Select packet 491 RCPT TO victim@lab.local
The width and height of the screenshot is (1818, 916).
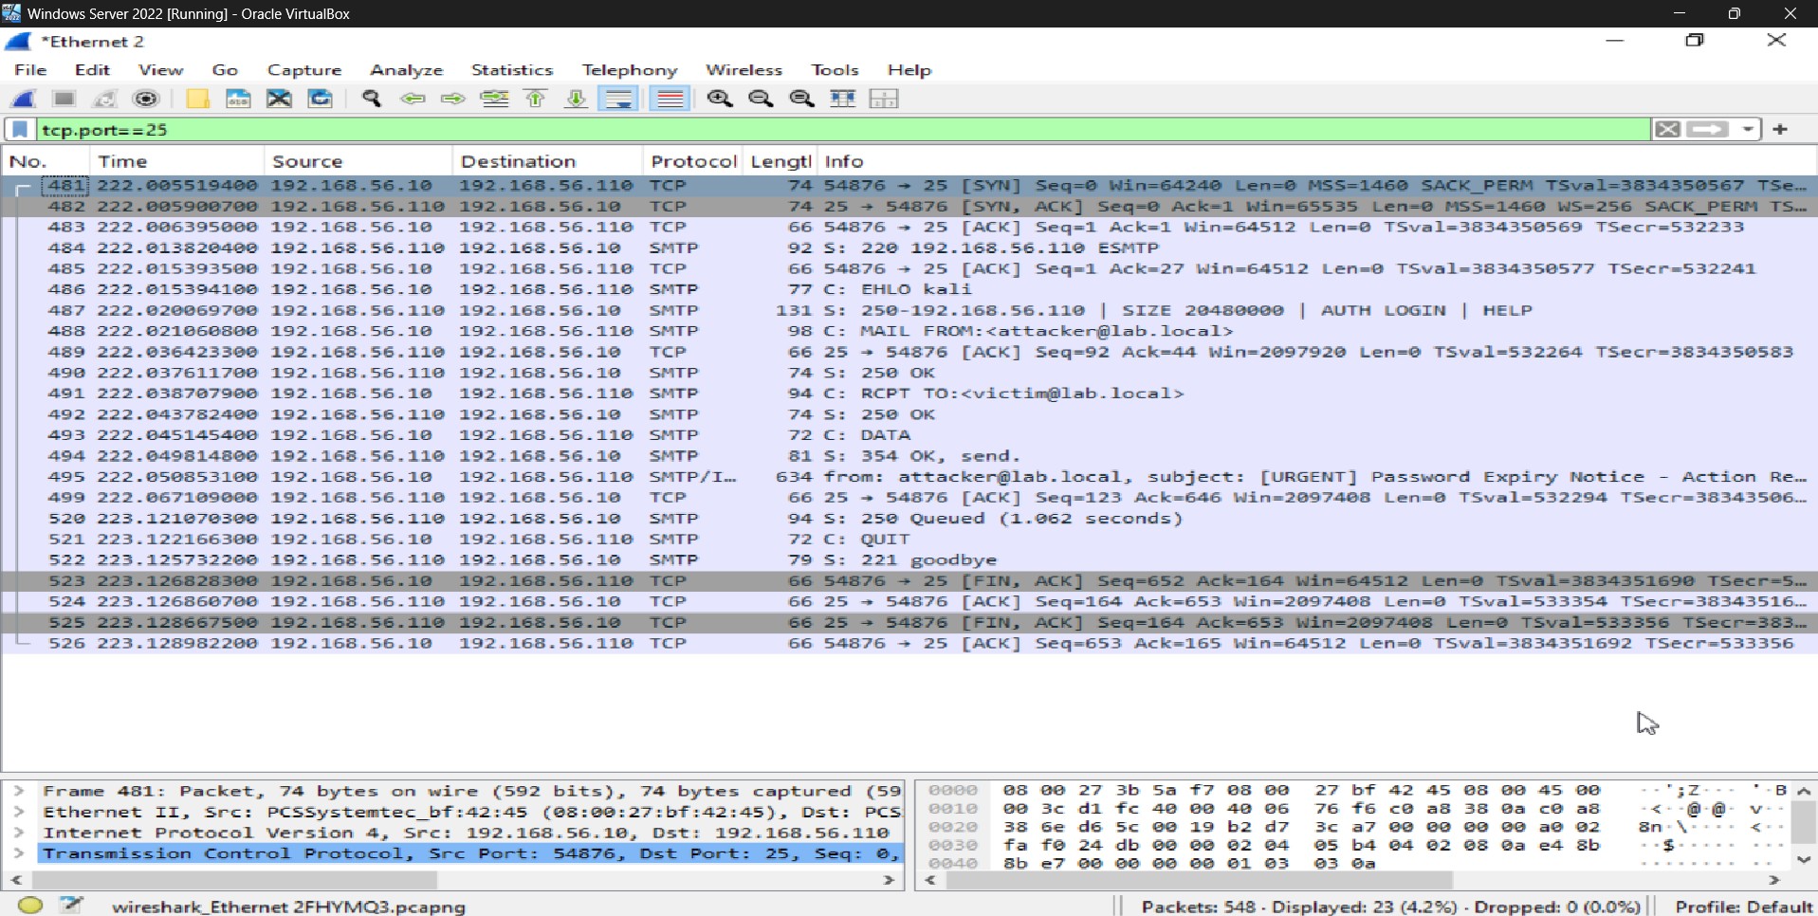tap(909, 394)
